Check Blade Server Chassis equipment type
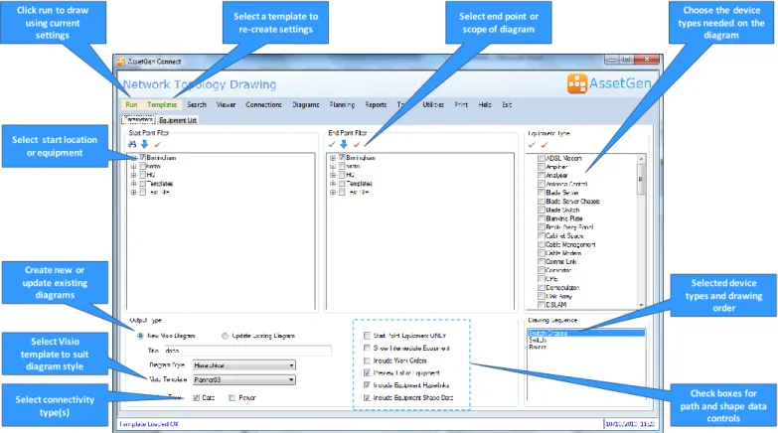Image resolution: width=778 pixels, height=433 pixels. point(542,202)
